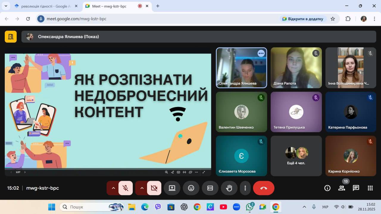Toggle the muted microphone button

tap(126, 188)
